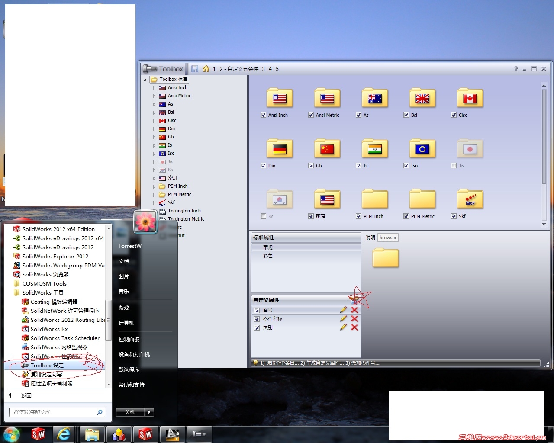The height and width of the screenshot is (443, 554).
Task: Open the Din folder icon in grid
Action: [x=280, y=149]
